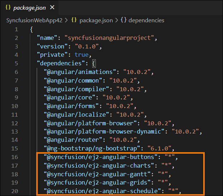Click braces icon before breadcrumb dependencies
This screenshot has height=196, width=223.
123,20
